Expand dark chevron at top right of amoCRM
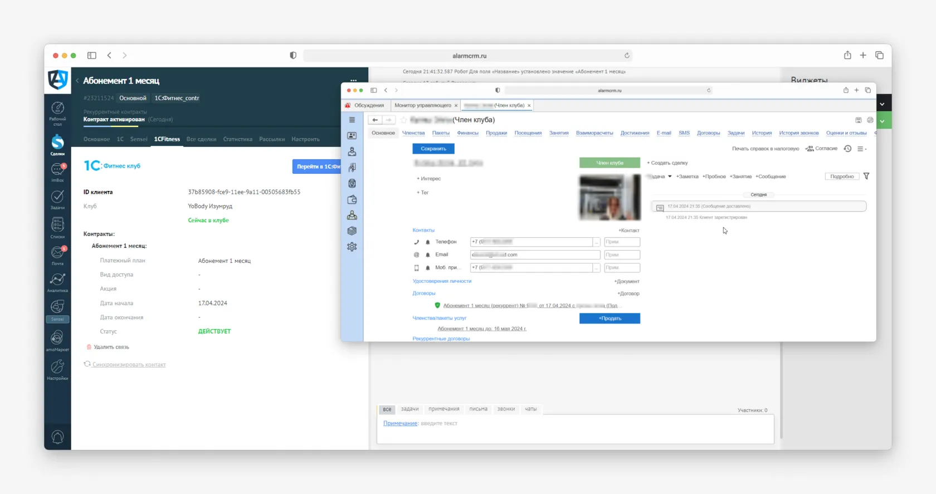936x494 pixels. (882, 104)
